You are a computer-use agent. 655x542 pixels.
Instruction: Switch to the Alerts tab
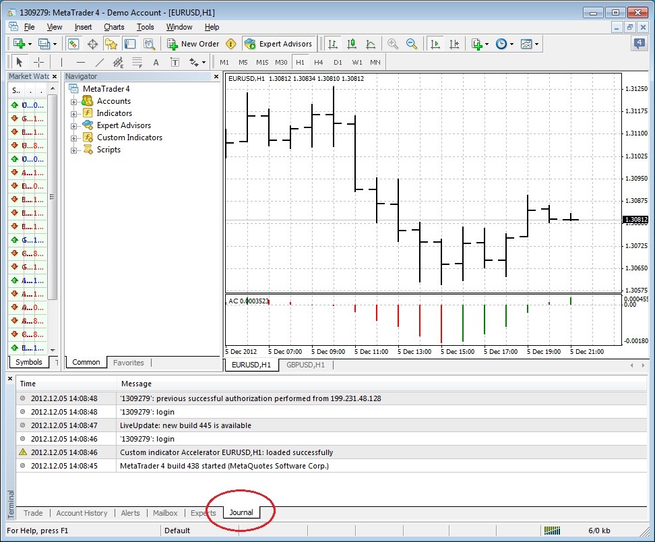[x=130, y=513]
